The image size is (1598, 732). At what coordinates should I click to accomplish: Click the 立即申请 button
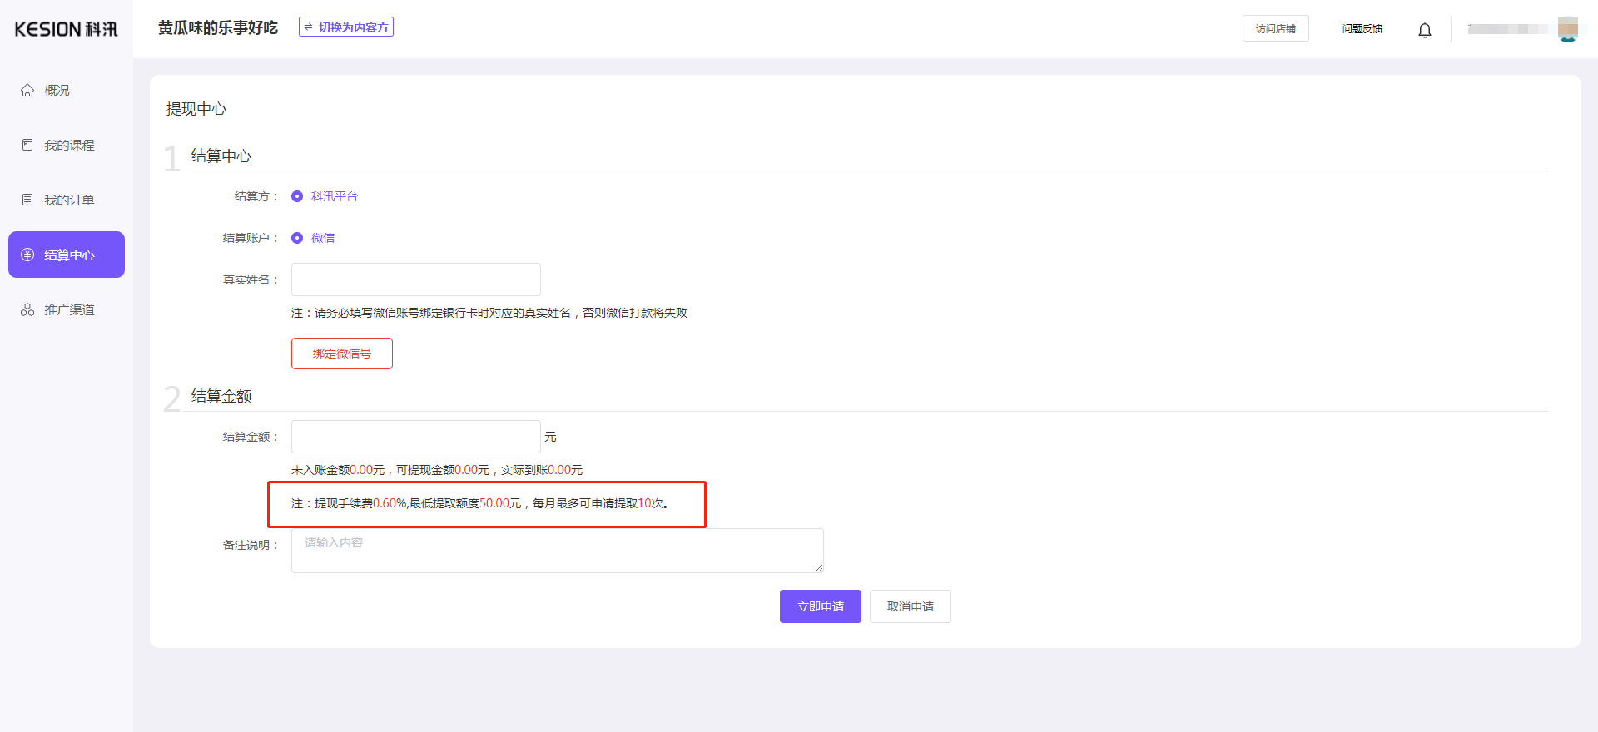[820, 606]
